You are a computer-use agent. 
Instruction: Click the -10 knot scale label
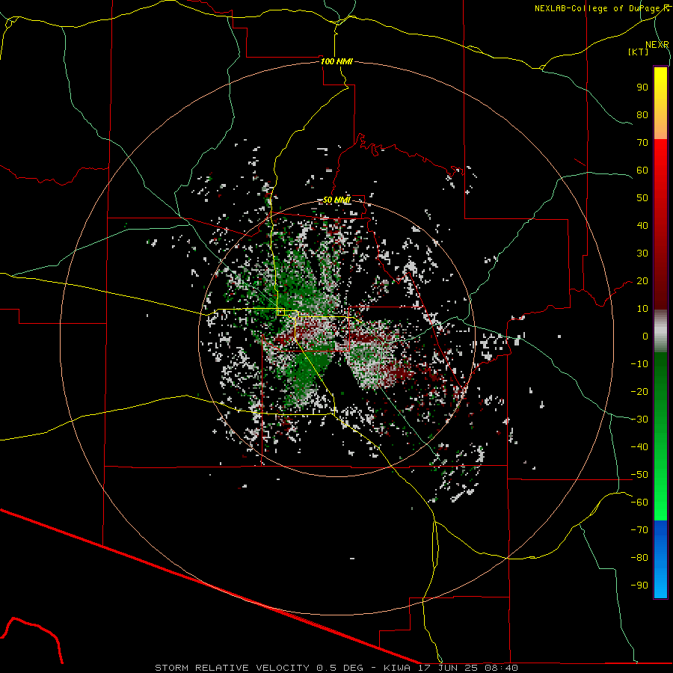click(x=639, y=364)
